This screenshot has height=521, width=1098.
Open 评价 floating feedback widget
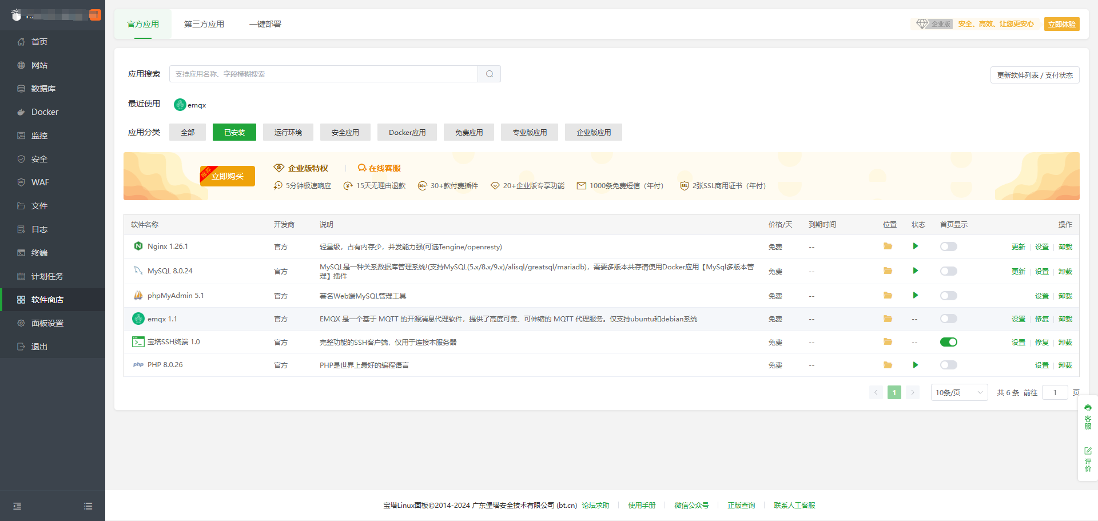tap(1088, 460)
